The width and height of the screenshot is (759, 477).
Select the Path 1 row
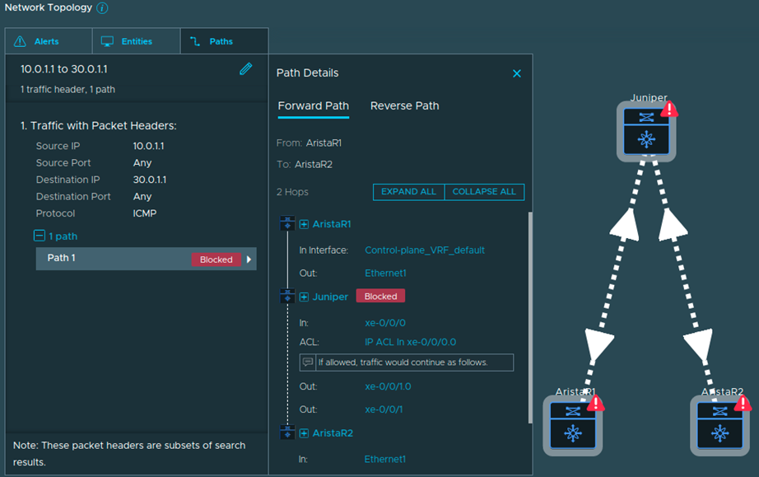(146, 259)
